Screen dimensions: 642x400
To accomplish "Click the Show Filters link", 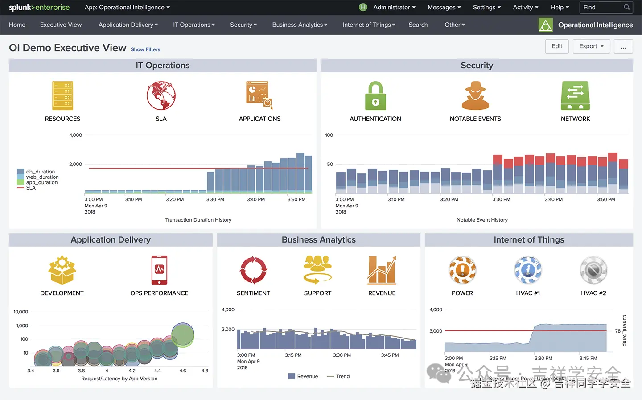I will pos(145,49).
